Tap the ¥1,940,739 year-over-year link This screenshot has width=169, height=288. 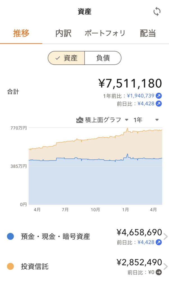[140, 96]
